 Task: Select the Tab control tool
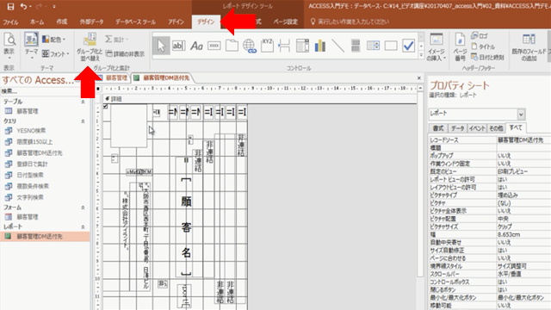click(232, 46)
